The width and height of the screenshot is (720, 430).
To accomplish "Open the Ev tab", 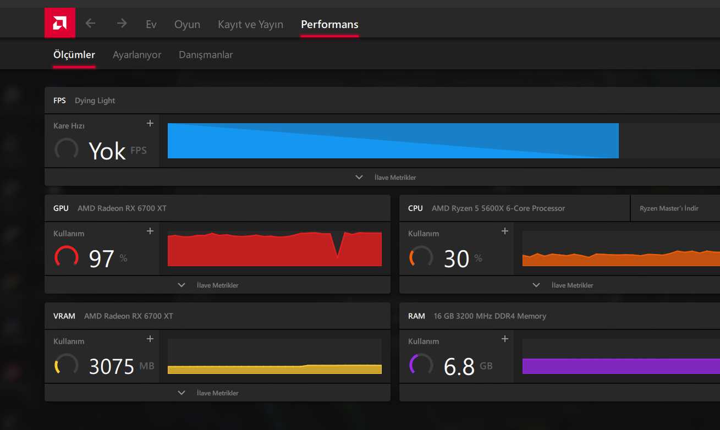I will point(151,24).
